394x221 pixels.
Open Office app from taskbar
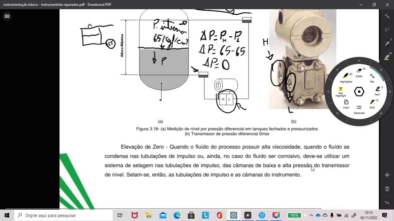click(219, 215)
